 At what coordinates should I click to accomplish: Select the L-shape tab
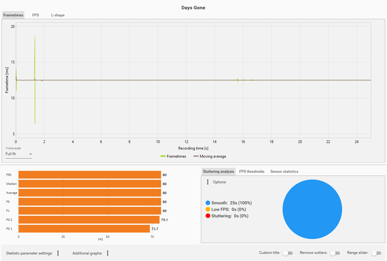[58, 15]
